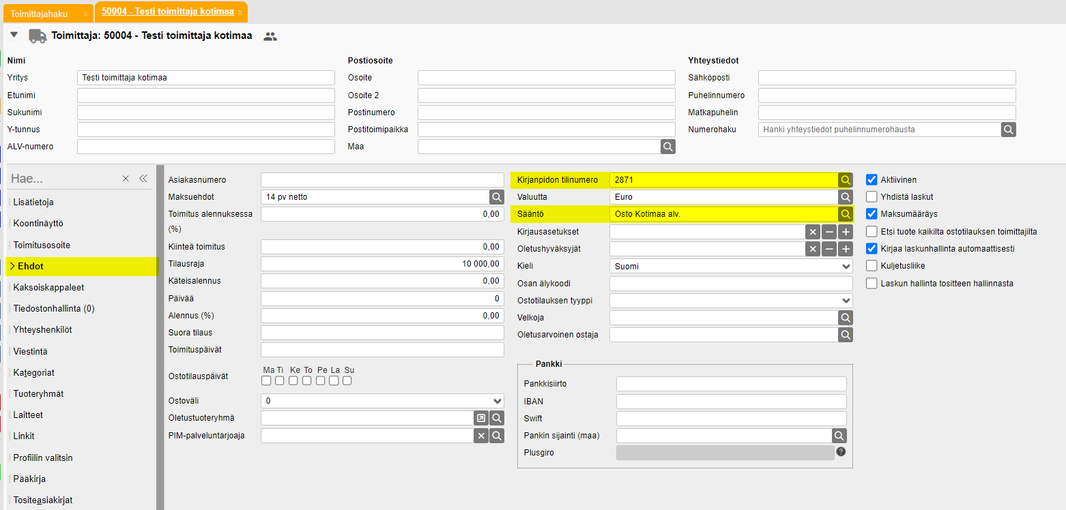The height and width of the screenshot is (510, 1066).
Task: Click the Tilausraja input field
Action: (382, 264)
